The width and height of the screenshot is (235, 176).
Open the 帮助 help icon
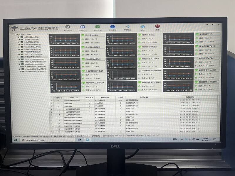pyautogui.click(x=142, y=27)
